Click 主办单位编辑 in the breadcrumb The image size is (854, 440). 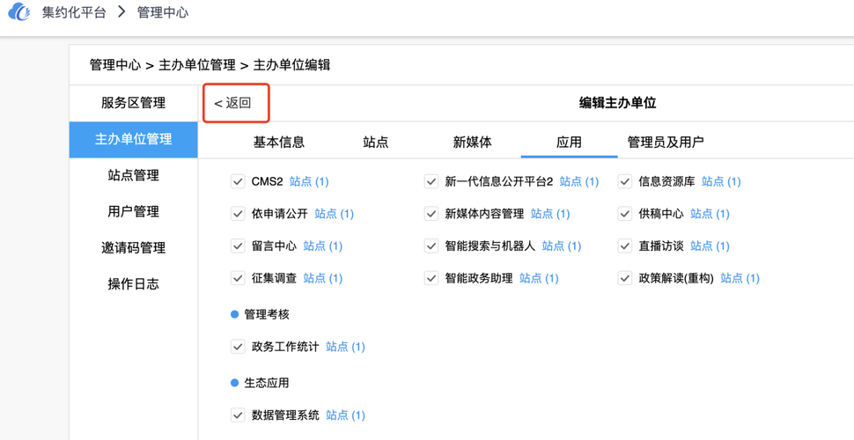point(291,65)
